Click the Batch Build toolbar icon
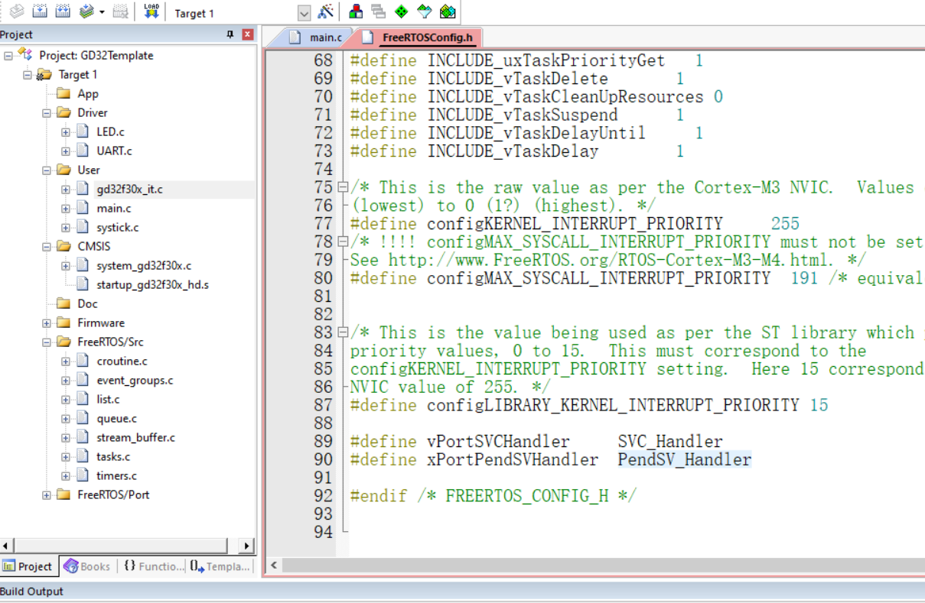925x603 pixels. pos(87,11)
